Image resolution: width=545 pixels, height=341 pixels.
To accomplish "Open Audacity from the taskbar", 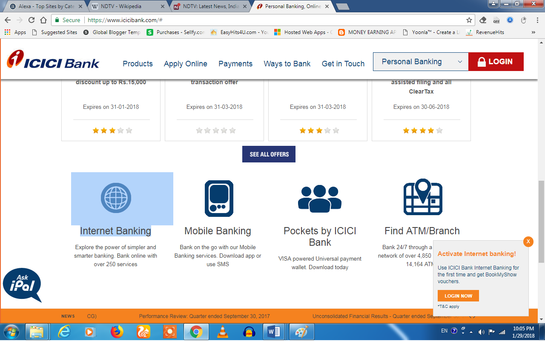I will click(x=249, y=332).
